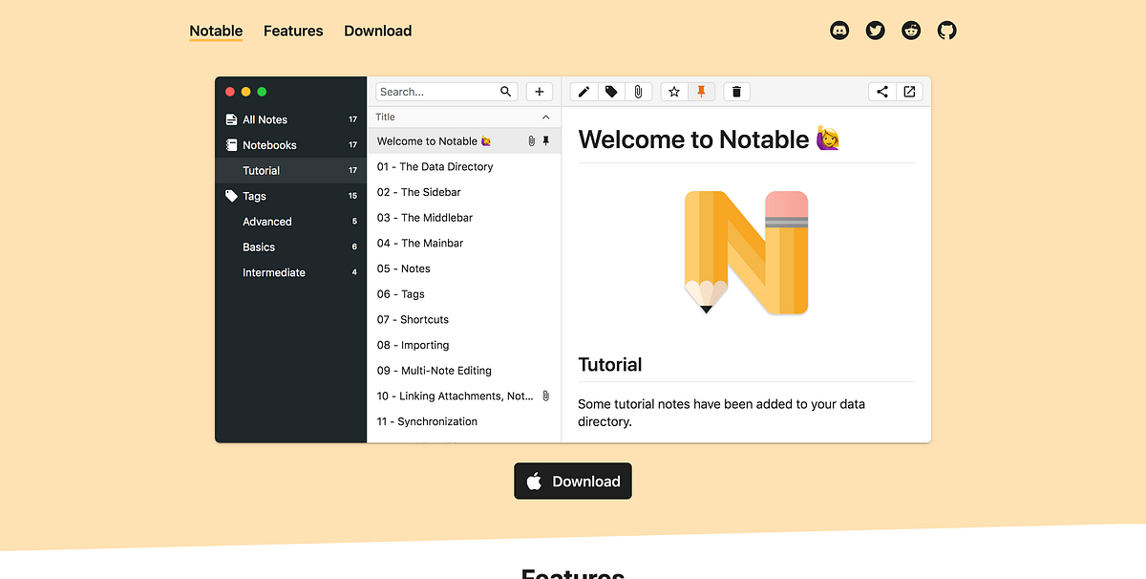Image resolution: width=1146 pixels, height=579 pixels.
Task: Click the All Notes sidebar icon
Action: tap(231, 118)
